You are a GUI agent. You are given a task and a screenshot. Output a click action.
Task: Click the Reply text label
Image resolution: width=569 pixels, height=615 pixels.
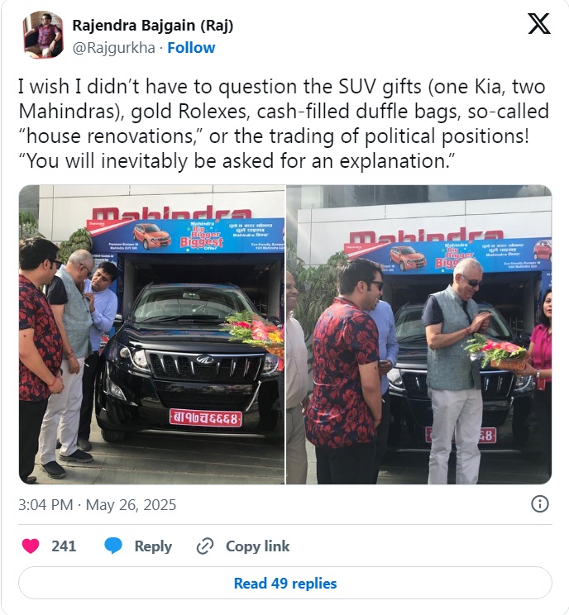coord(153,546)
